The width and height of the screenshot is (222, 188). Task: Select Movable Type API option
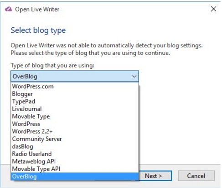coord(75,169)
